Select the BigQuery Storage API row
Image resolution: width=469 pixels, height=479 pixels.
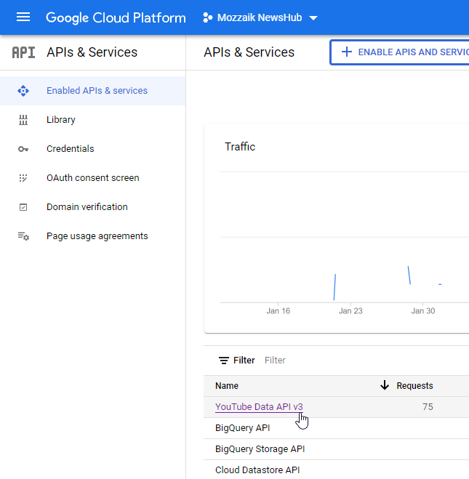[x=336, y=449]
